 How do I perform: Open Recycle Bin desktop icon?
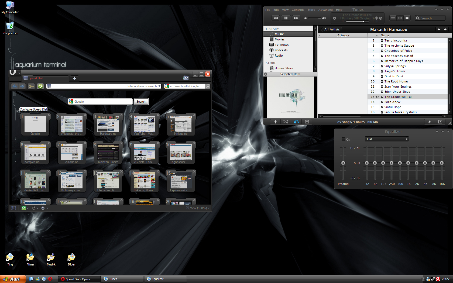[10, 28]
